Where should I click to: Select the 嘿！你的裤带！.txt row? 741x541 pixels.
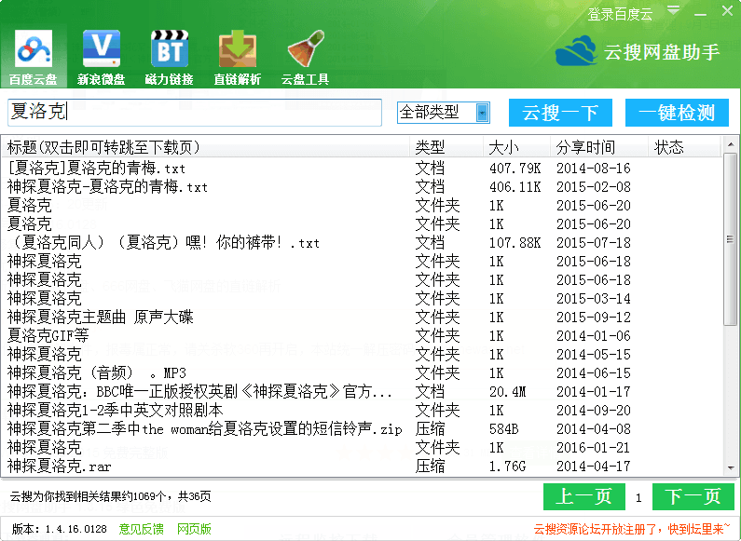pos(363,243)
